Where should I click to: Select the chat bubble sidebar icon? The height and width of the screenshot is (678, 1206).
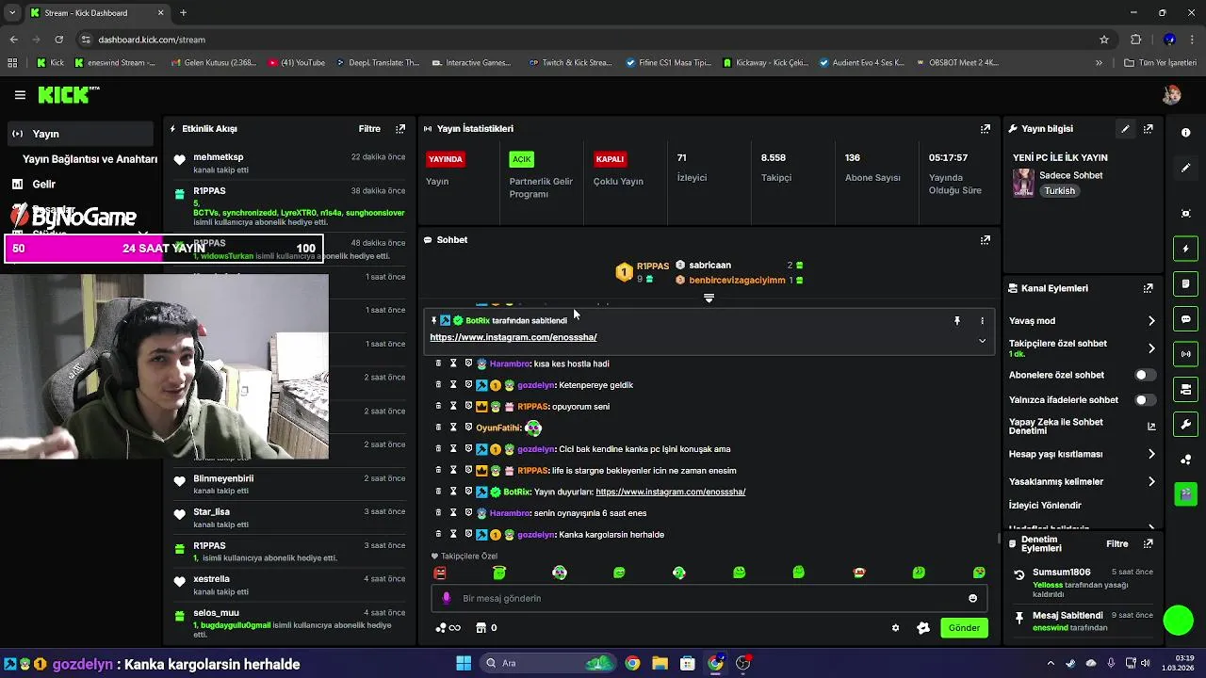pyautogui.click(x=1185, y=319)
